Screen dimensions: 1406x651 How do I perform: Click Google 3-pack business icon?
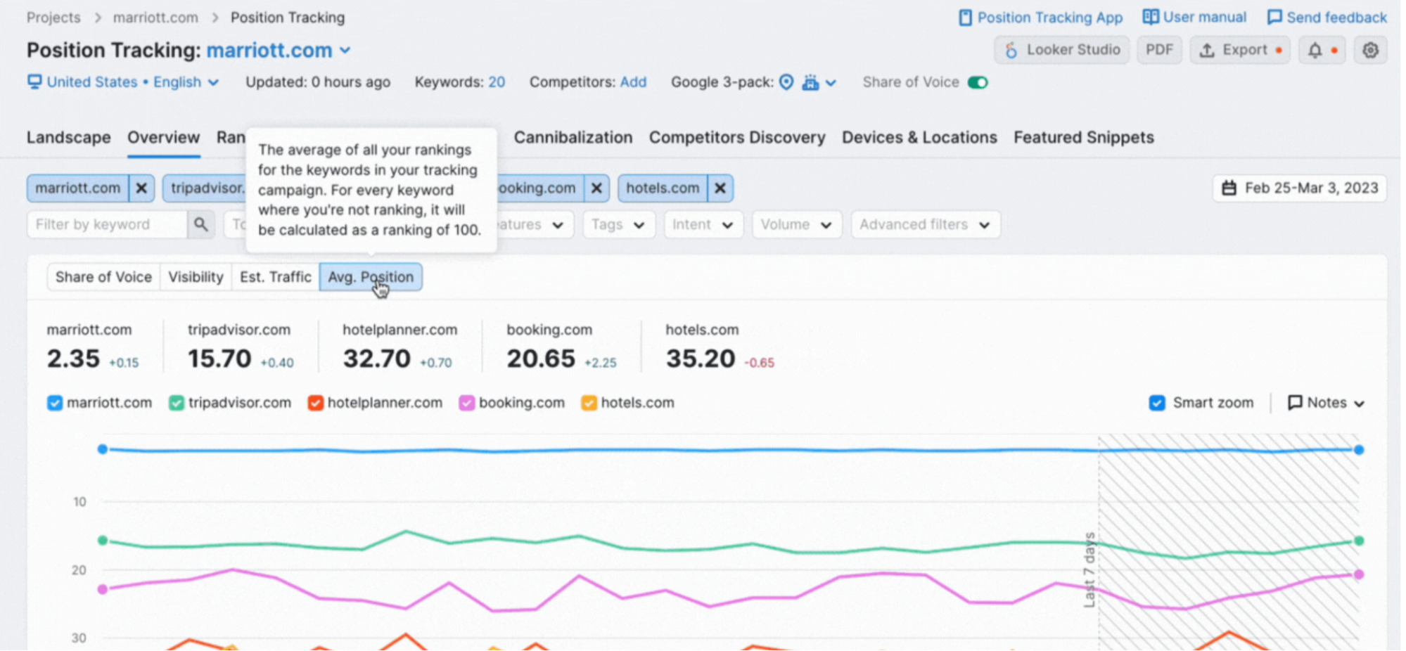[x=810, y=82]
